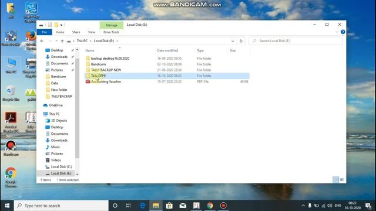Image resolution: width=376 pixels, height=211 pixels.
Task: Select the Manage contextual tab
Action: tap(112, 25)
